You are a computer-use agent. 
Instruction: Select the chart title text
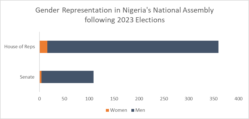124,15
